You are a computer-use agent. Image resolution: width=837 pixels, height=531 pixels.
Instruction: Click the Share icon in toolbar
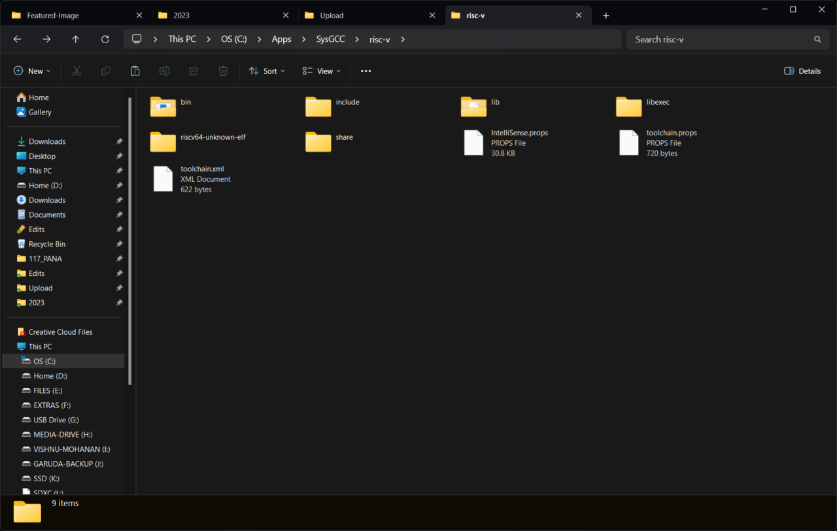pyautogui.click(x=194, y=71)
